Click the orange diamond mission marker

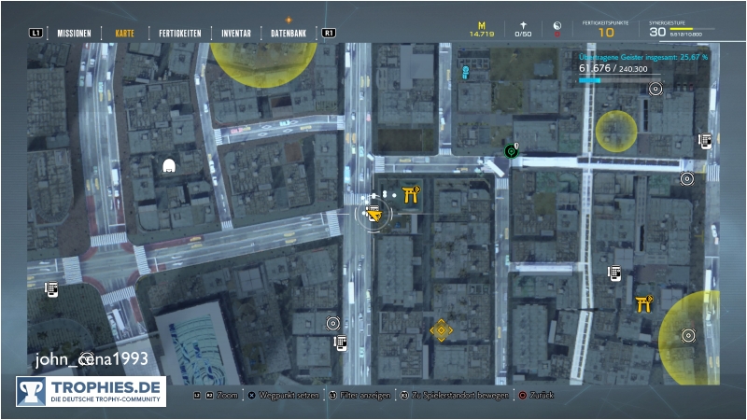click(441, 330)
